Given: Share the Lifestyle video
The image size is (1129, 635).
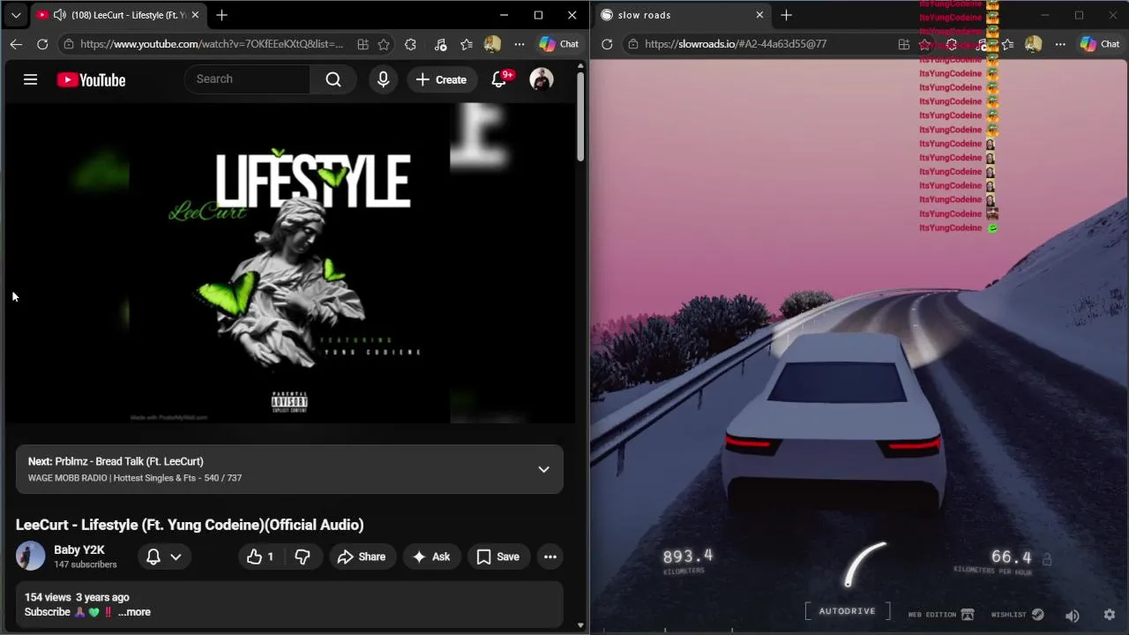Looking at the screenshot, I should tap(362, 557).
